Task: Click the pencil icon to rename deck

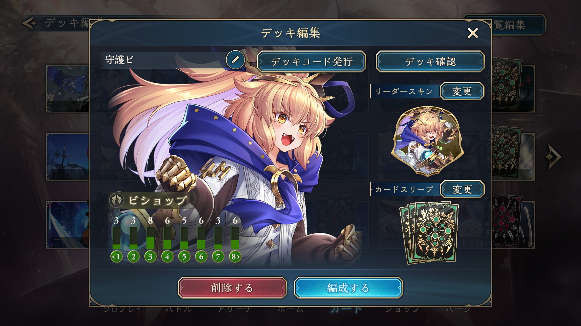Action: tap(235, 60)
